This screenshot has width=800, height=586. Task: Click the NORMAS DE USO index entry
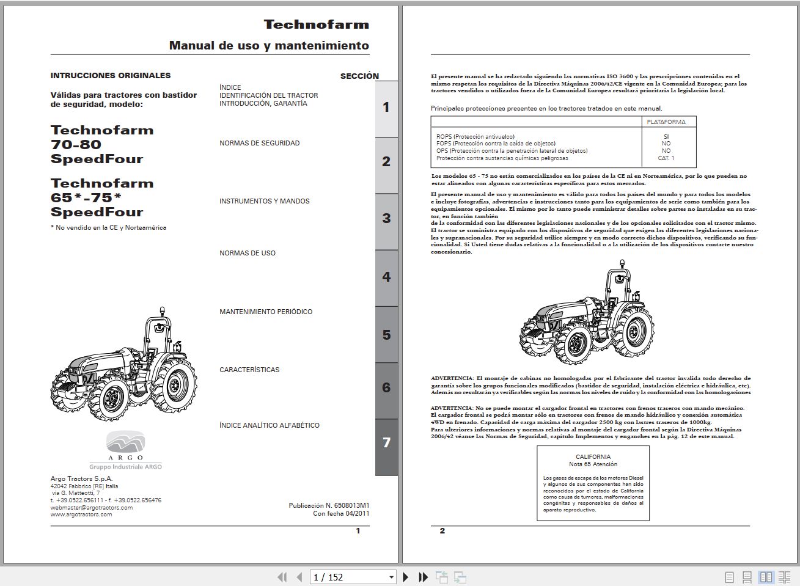point(248,253)
